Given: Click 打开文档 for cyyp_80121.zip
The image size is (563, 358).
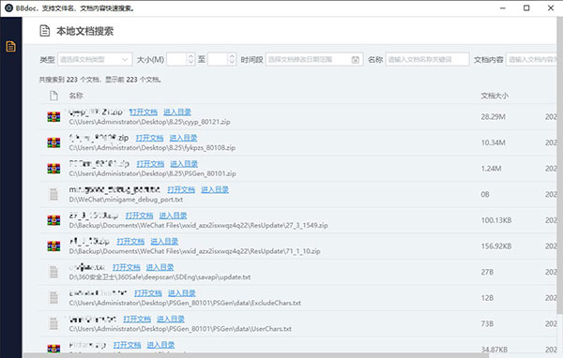Looking at the screenshot, I should tap(144, 112).
